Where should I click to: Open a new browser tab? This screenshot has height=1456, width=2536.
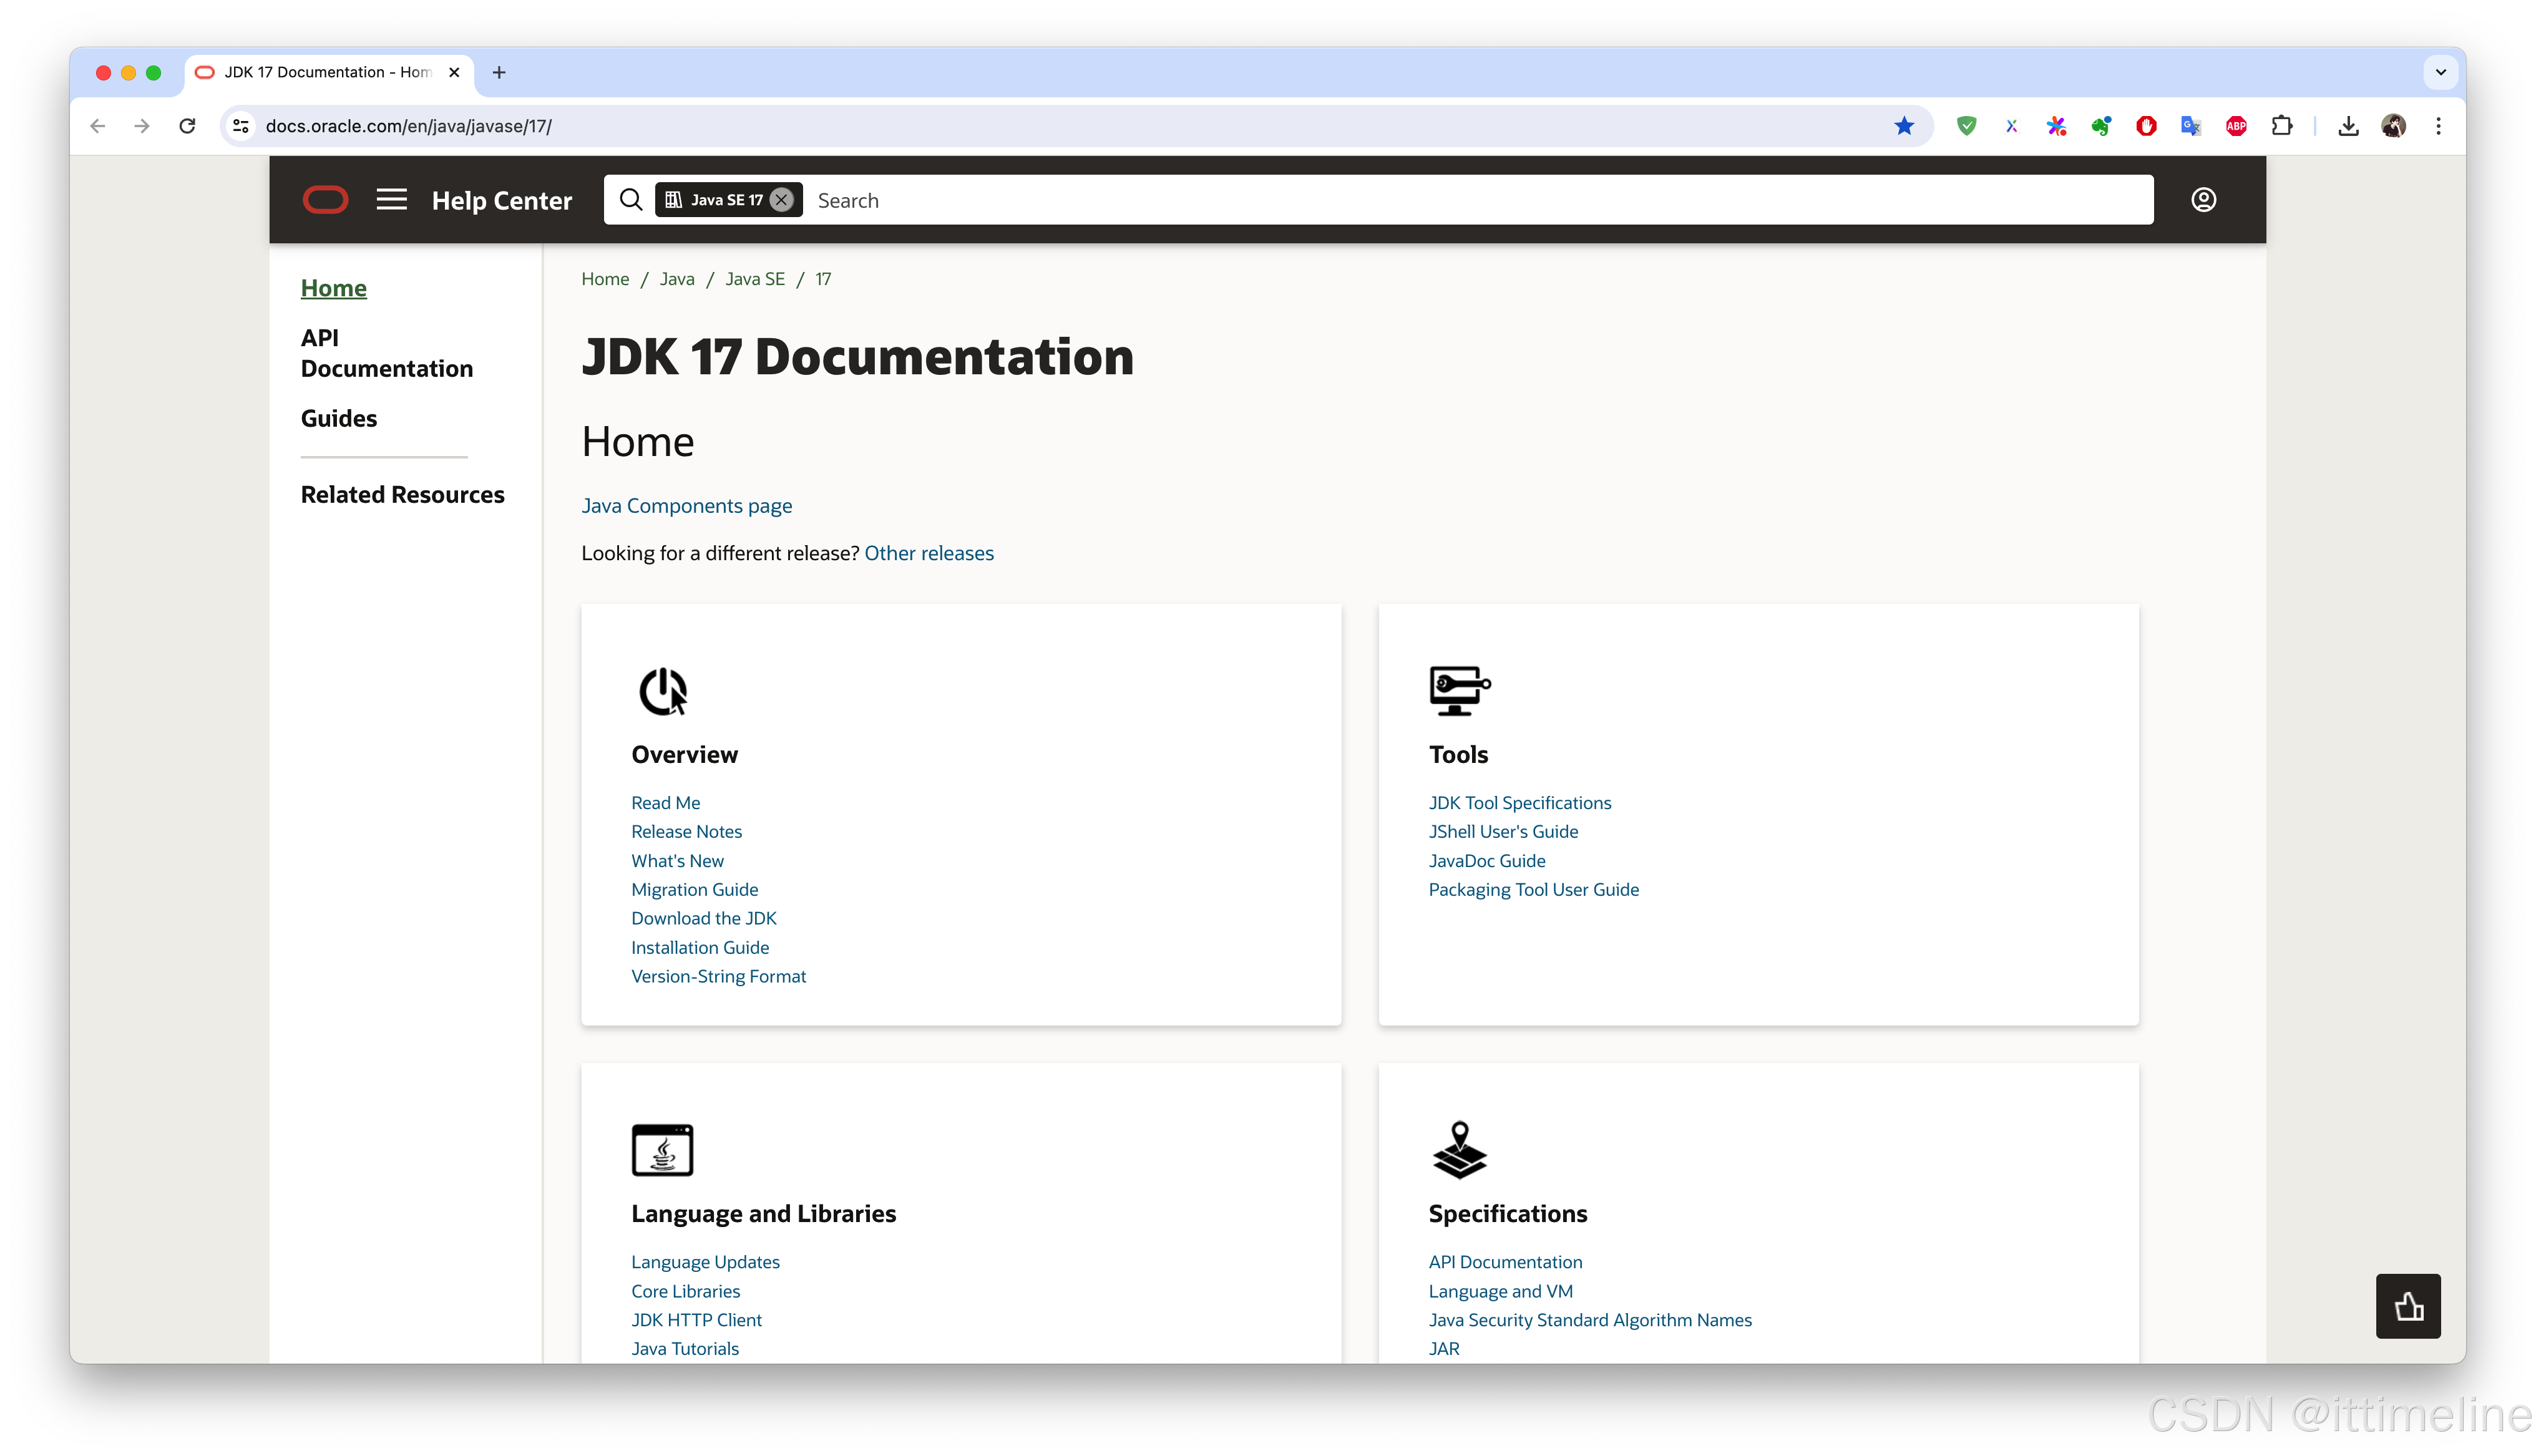point(499,72)
